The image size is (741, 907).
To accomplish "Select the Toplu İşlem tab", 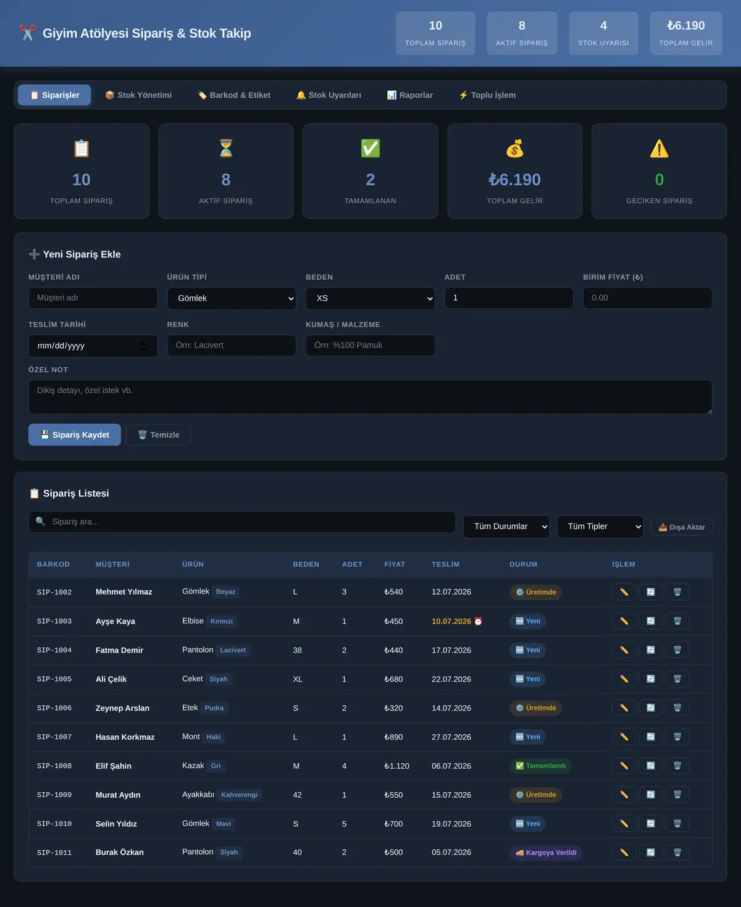I will 487,95.
